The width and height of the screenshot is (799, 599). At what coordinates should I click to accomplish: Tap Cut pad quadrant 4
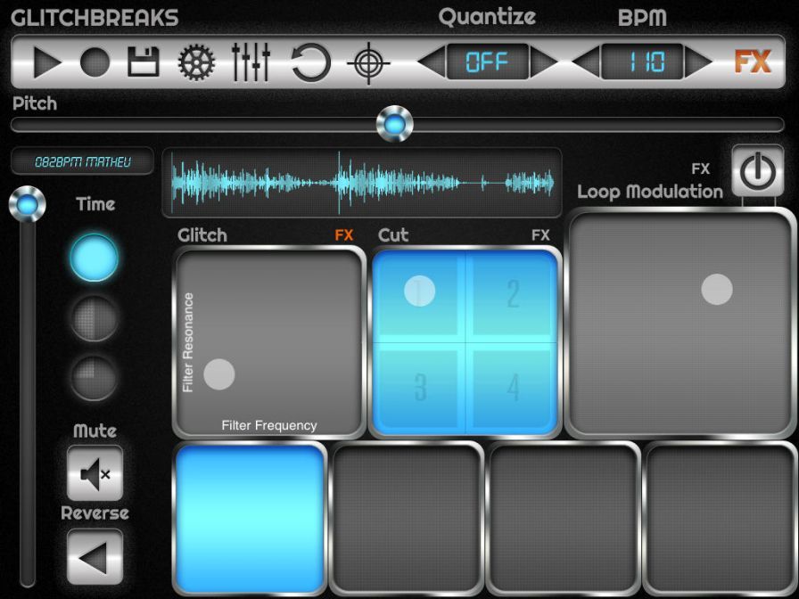513,389
